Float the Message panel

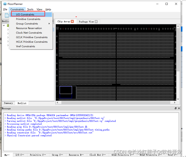[176, 108]
